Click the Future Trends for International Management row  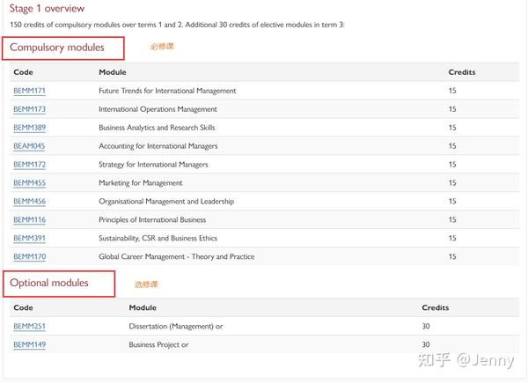tap(264, 91)
